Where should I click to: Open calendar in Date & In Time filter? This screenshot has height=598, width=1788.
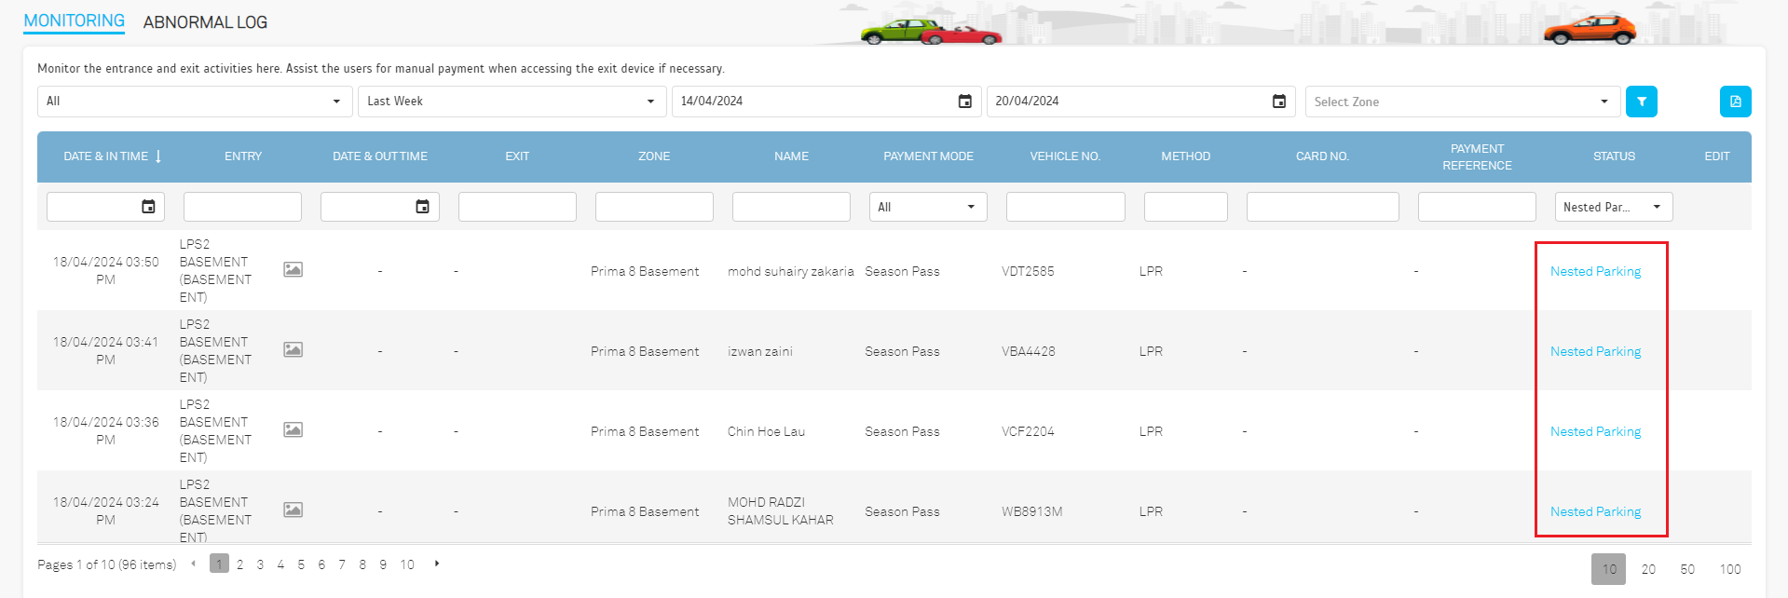click(x=148, y=207)
